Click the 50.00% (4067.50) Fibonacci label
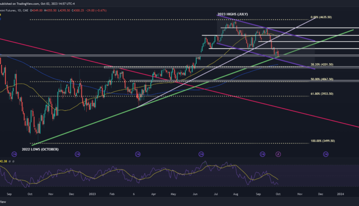 (x=321, y=79)
